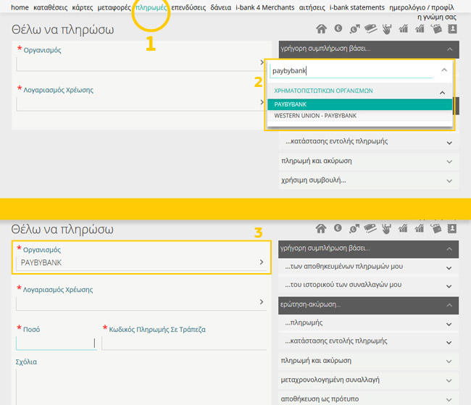Screen dimensions: 471x405
Task: Open the contact book icon in the lower toolbar
Action: 453,229
